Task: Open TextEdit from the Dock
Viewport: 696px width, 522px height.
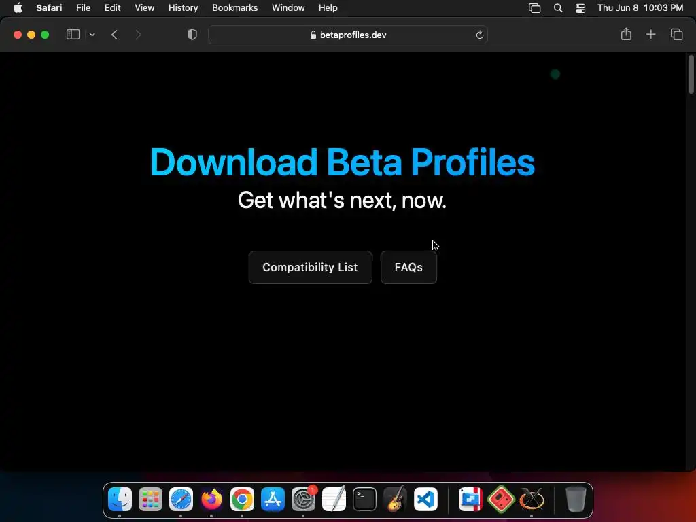Action: (x=334, y=500)
